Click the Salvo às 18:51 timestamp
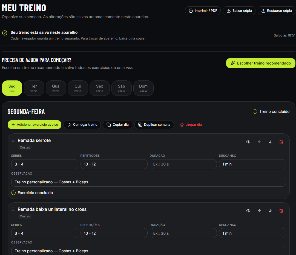Viewport: 296px width, 255px height. coord(284,35)
